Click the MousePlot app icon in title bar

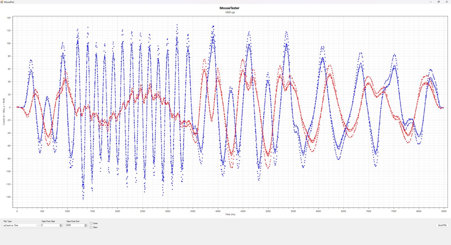pyautogui.click(x=2, y=2)
